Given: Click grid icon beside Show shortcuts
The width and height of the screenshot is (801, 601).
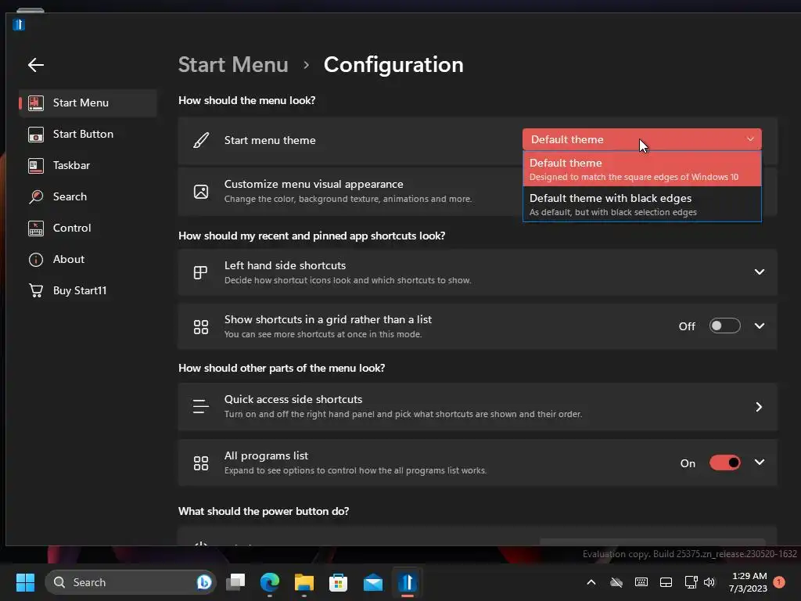Looking at the screenshot, I should [201, 326].
